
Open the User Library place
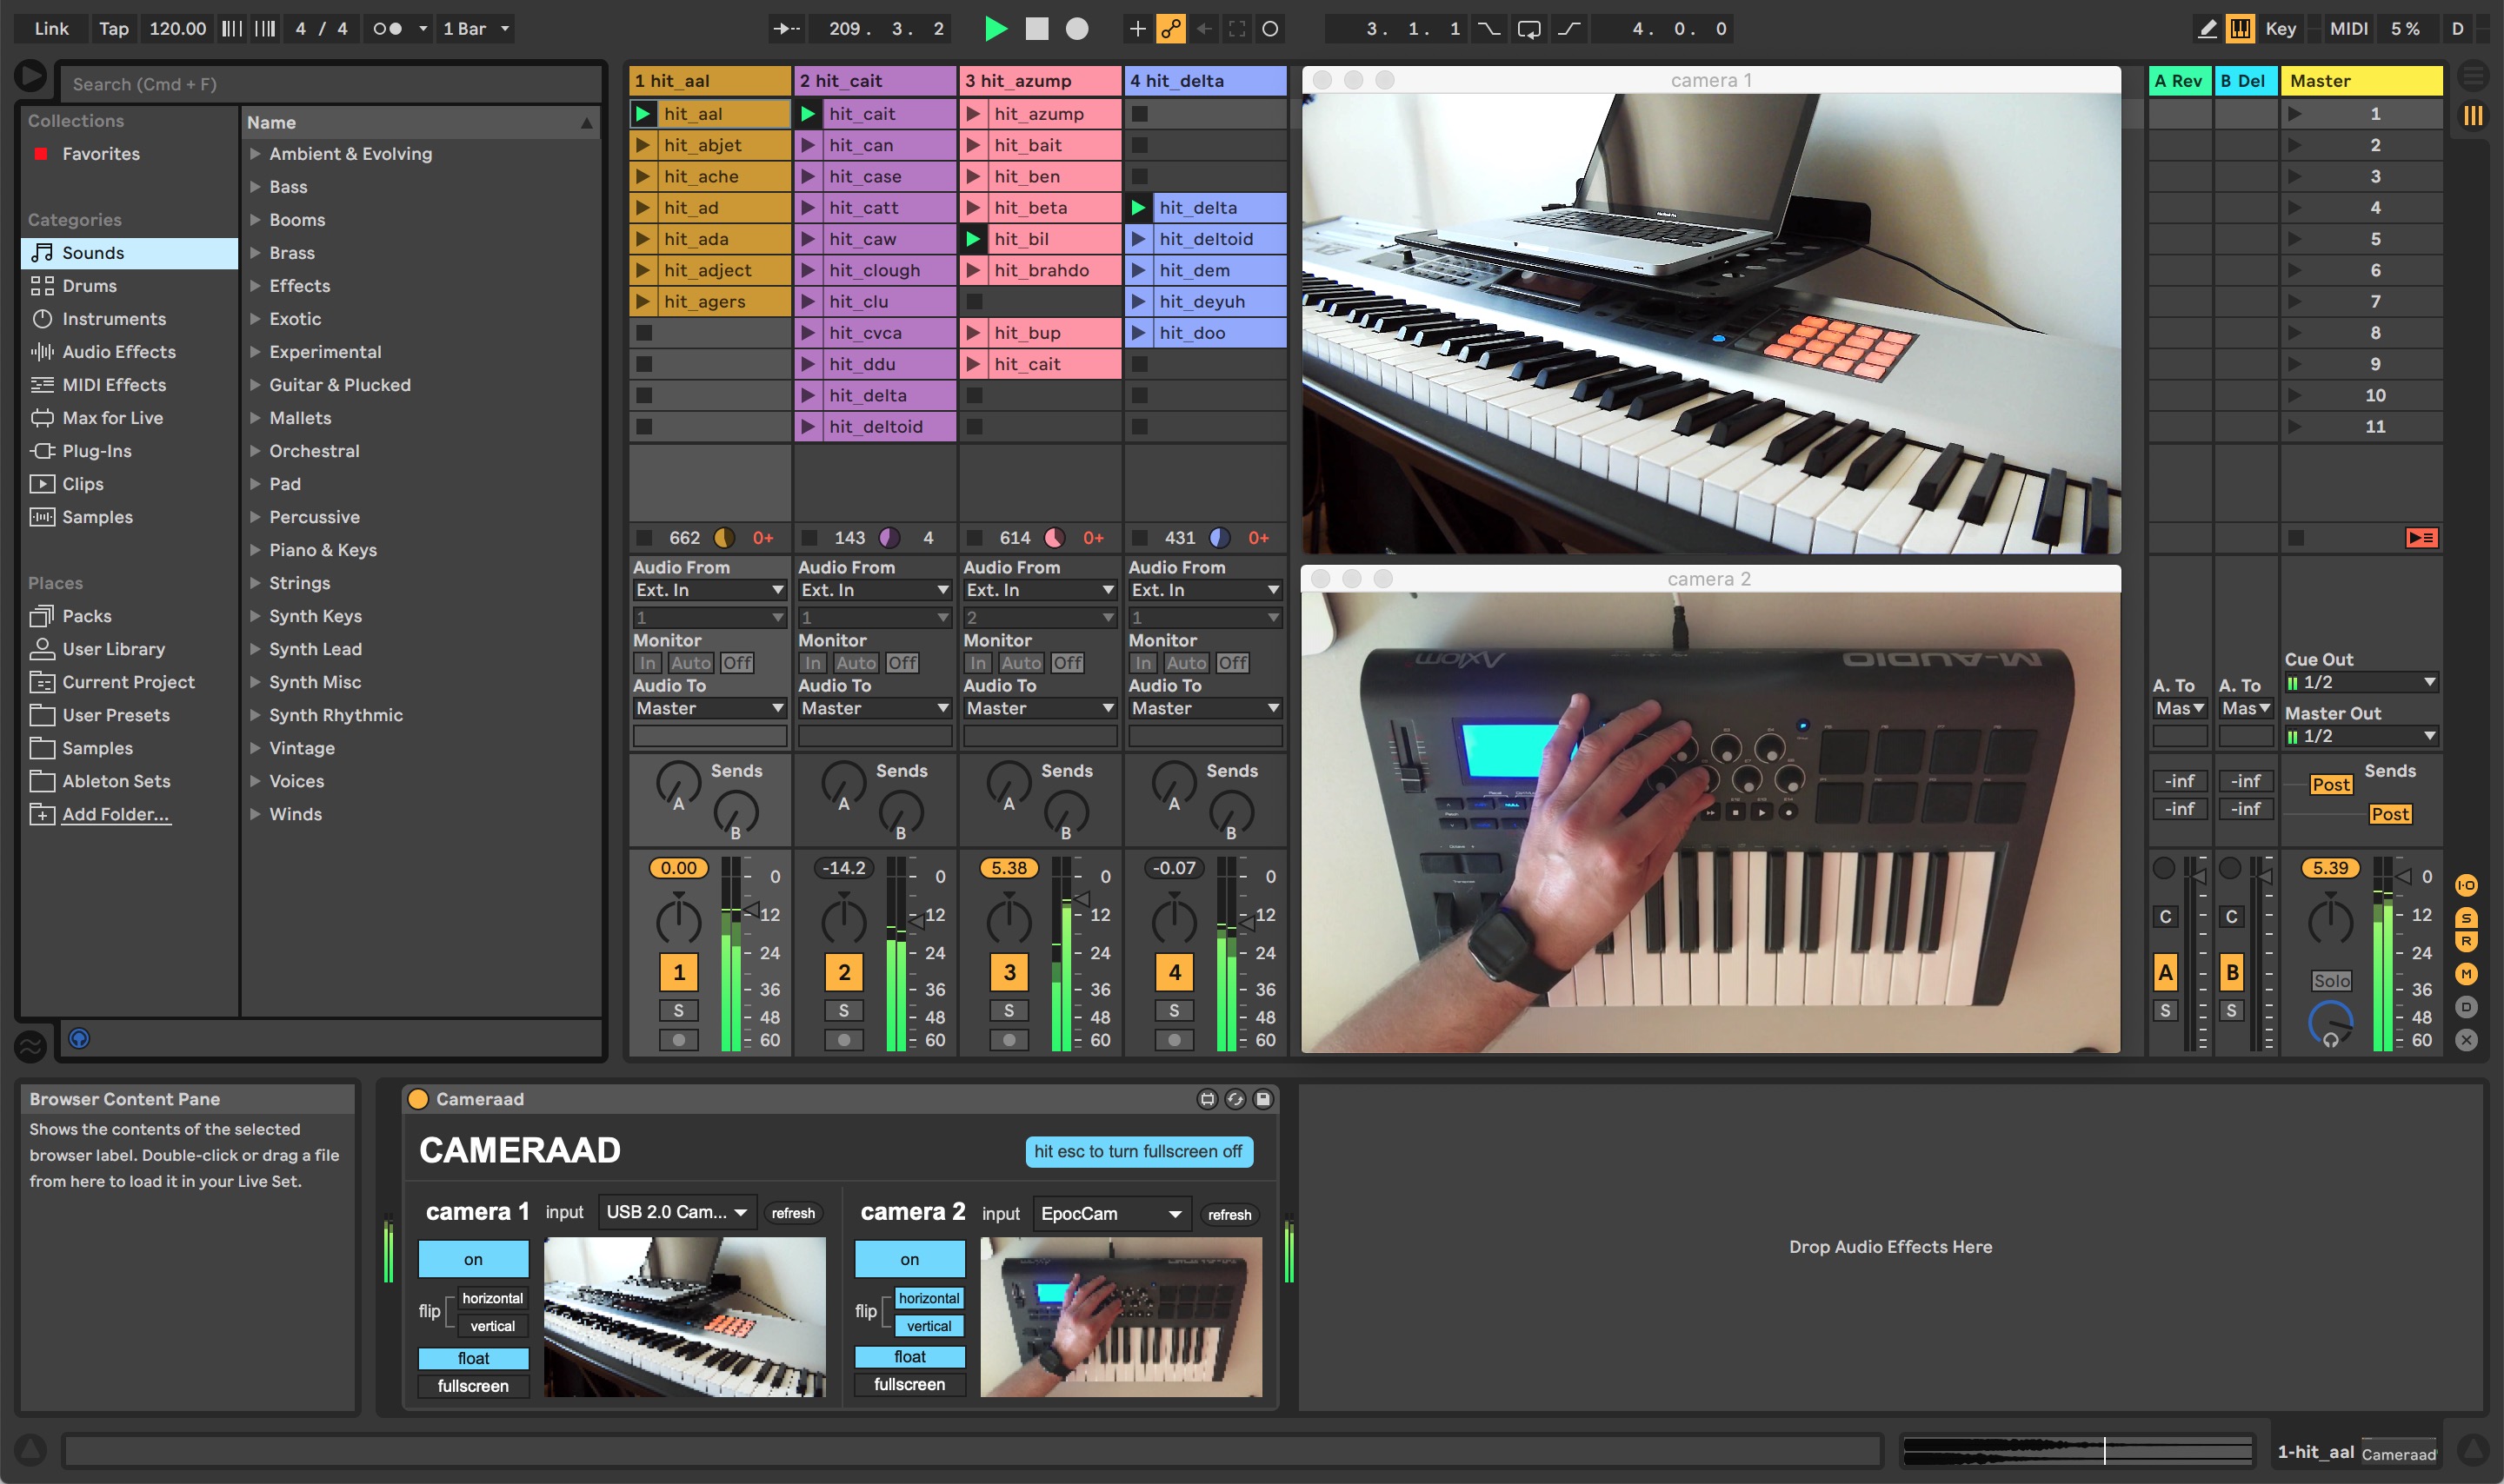(113, 649)
